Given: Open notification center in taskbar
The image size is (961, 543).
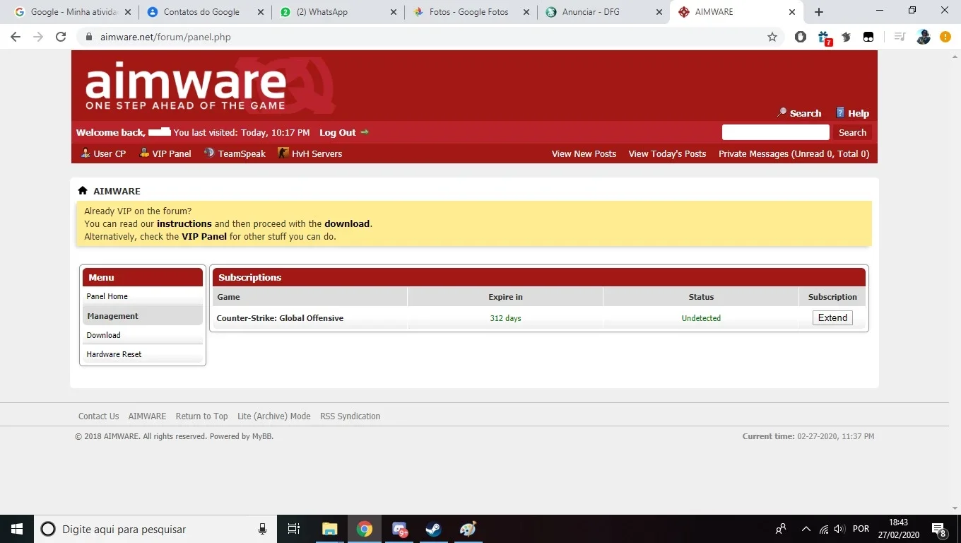Looking at the screenshot, I should click(939, 529).
